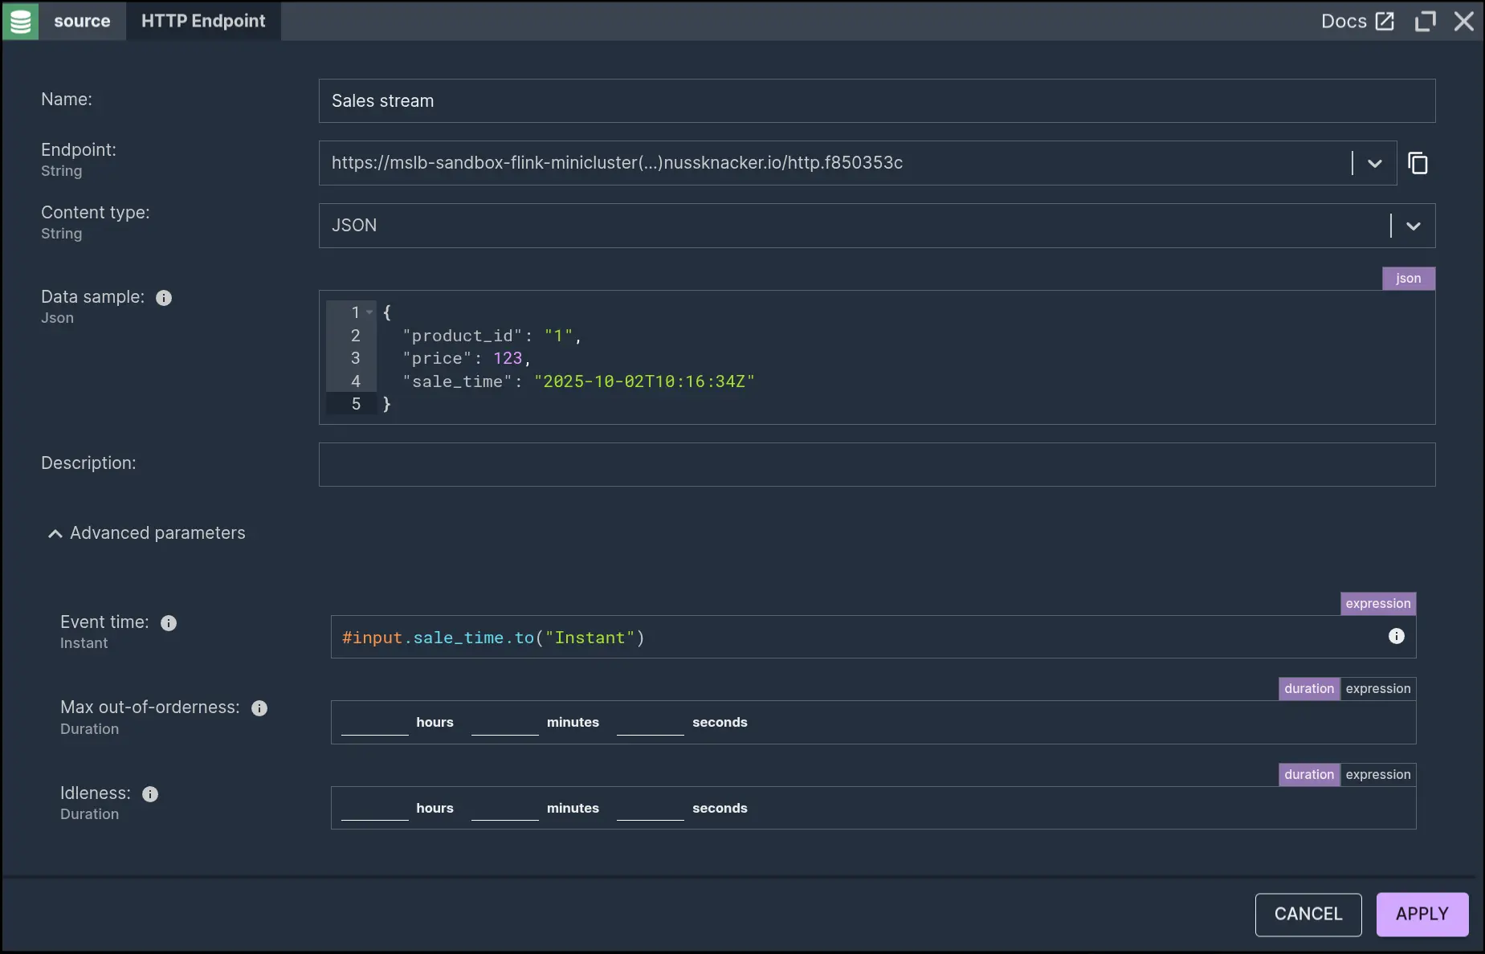
Task: Click the APPLY button
Action: pyautogui.click(x=1422, y=915)
